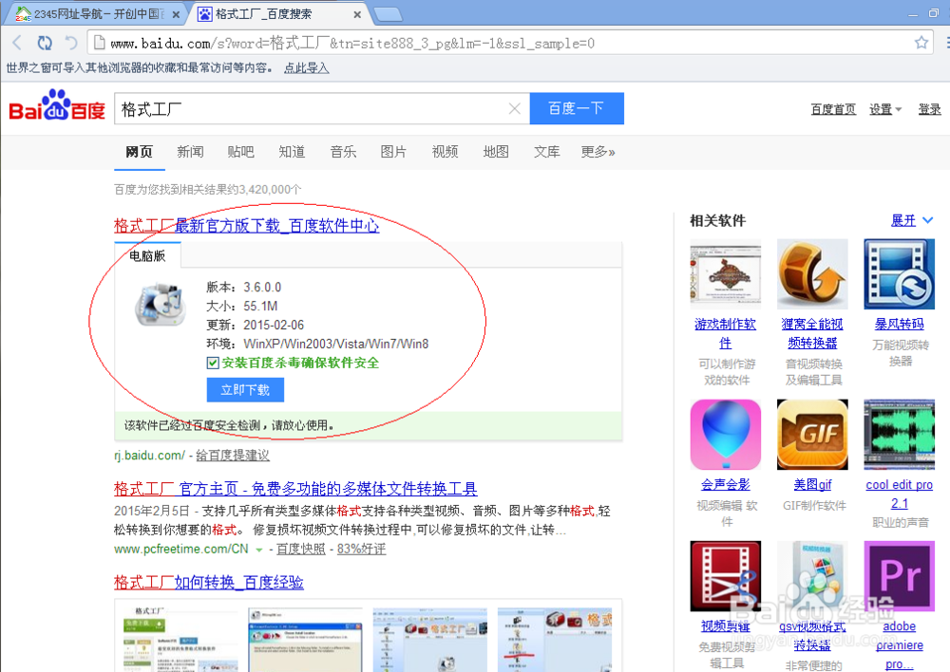Screen dimensions: 950x672
Task: Open qsv视频格式转换器 icon
Action: (812, 576)
